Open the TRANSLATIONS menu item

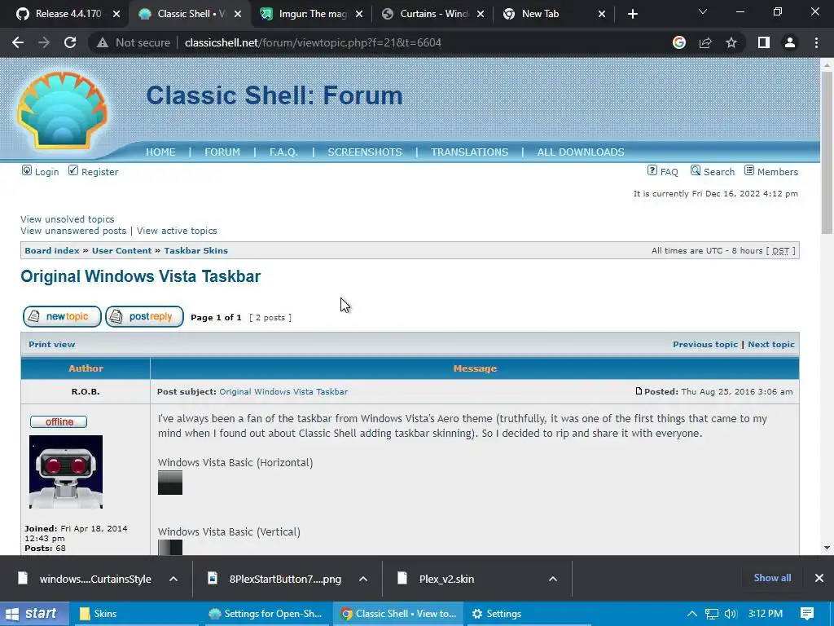pyautogui.click(x=470, y=152)
